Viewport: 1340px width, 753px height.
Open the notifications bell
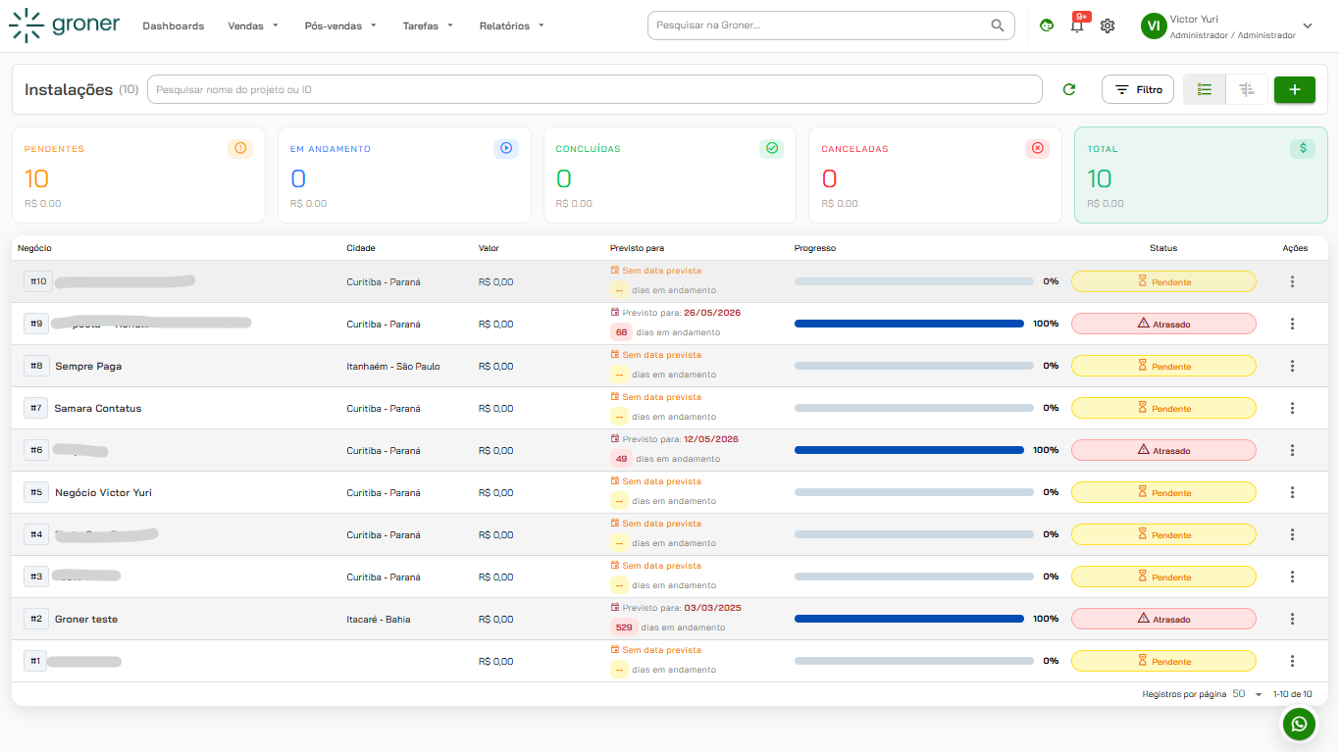(1077, 25)
